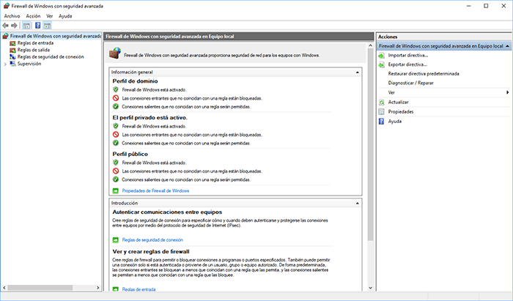The width and height of the screenshot is (513, 301).
Task: Open the Archivo menu
Action: tap(12, 15)
